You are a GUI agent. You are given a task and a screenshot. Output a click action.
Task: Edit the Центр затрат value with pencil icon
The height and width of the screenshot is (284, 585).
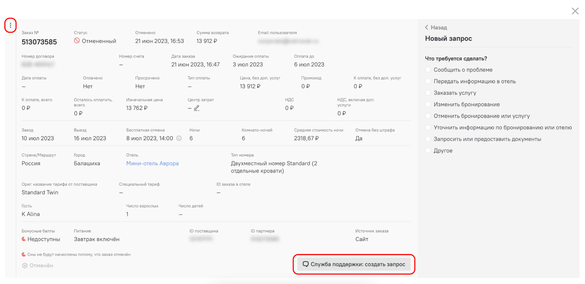point(197,108)
